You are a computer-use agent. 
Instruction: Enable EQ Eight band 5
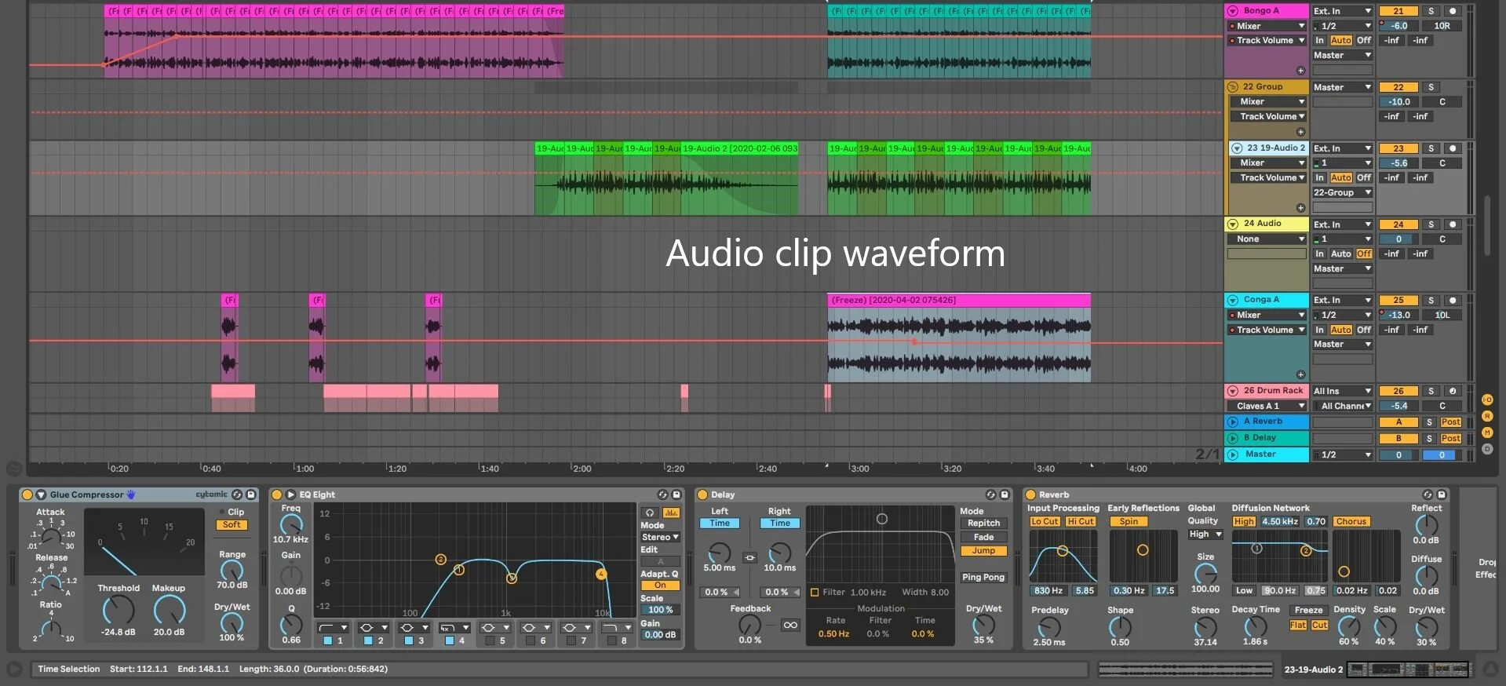pos(490,641)
